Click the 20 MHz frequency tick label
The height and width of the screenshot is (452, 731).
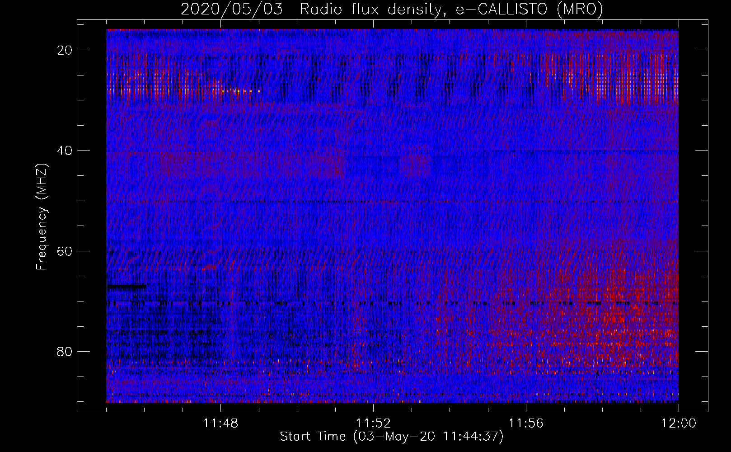65,50
